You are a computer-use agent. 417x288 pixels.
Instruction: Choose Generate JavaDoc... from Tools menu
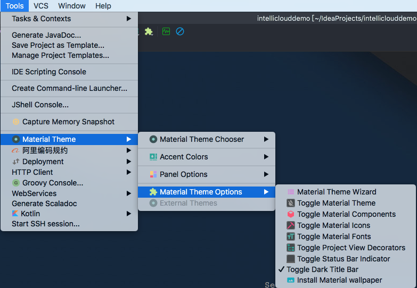69,35
